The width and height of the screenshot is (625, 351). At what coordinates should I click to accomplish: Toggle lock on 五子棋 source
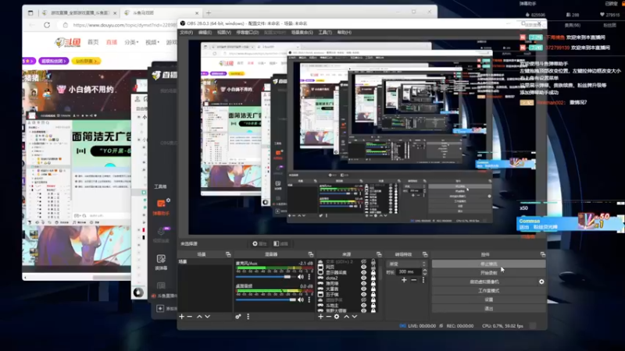point(373,295)
